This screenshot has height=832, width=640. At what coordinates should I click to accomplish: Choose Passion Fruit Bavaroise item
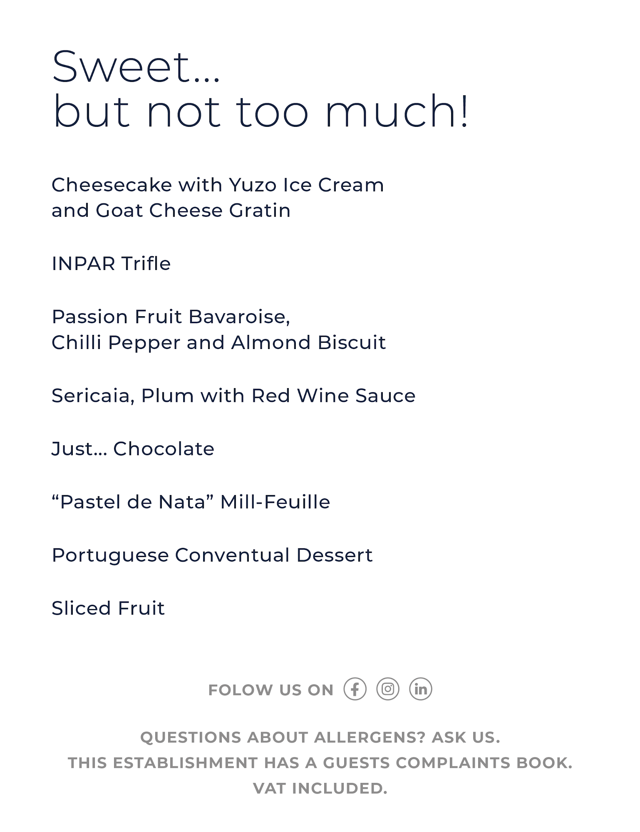[171, 317]
